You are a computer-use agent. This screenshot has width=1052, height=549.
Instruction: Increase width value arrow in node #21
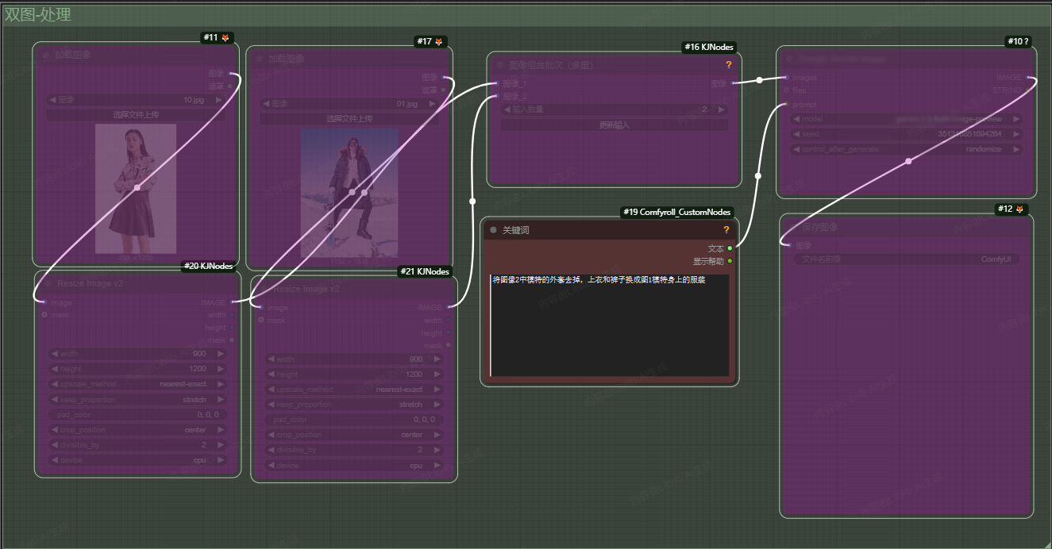click(436, 359)
